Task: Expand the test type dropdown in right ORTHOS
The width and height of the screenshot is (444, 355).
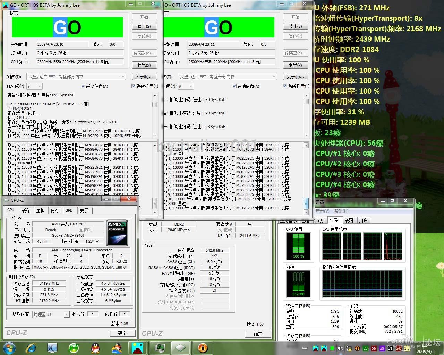Action: coord(274,77)
